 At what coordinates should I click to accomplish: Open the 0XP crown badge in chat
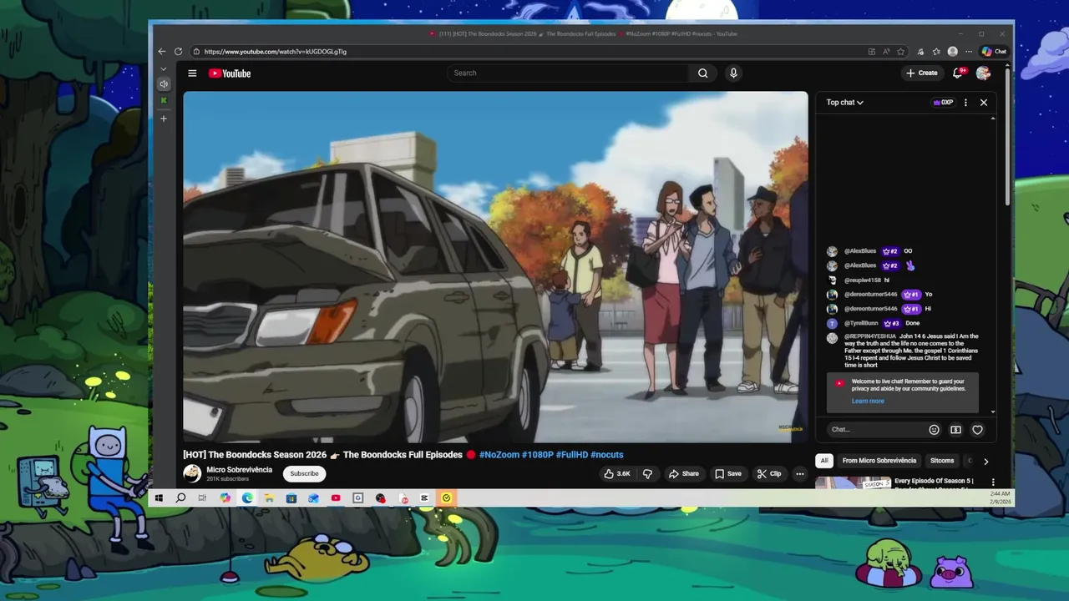[943, 103]
